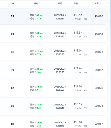Image resolution: width=111 pixels, height=128 pixels.
Task: Click the 9.62 s duration value
Action: coord(38,108)
